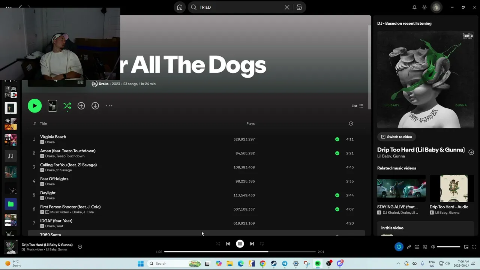Select the Virginia Beach track
480x270 pixels.
pos(53,137)
